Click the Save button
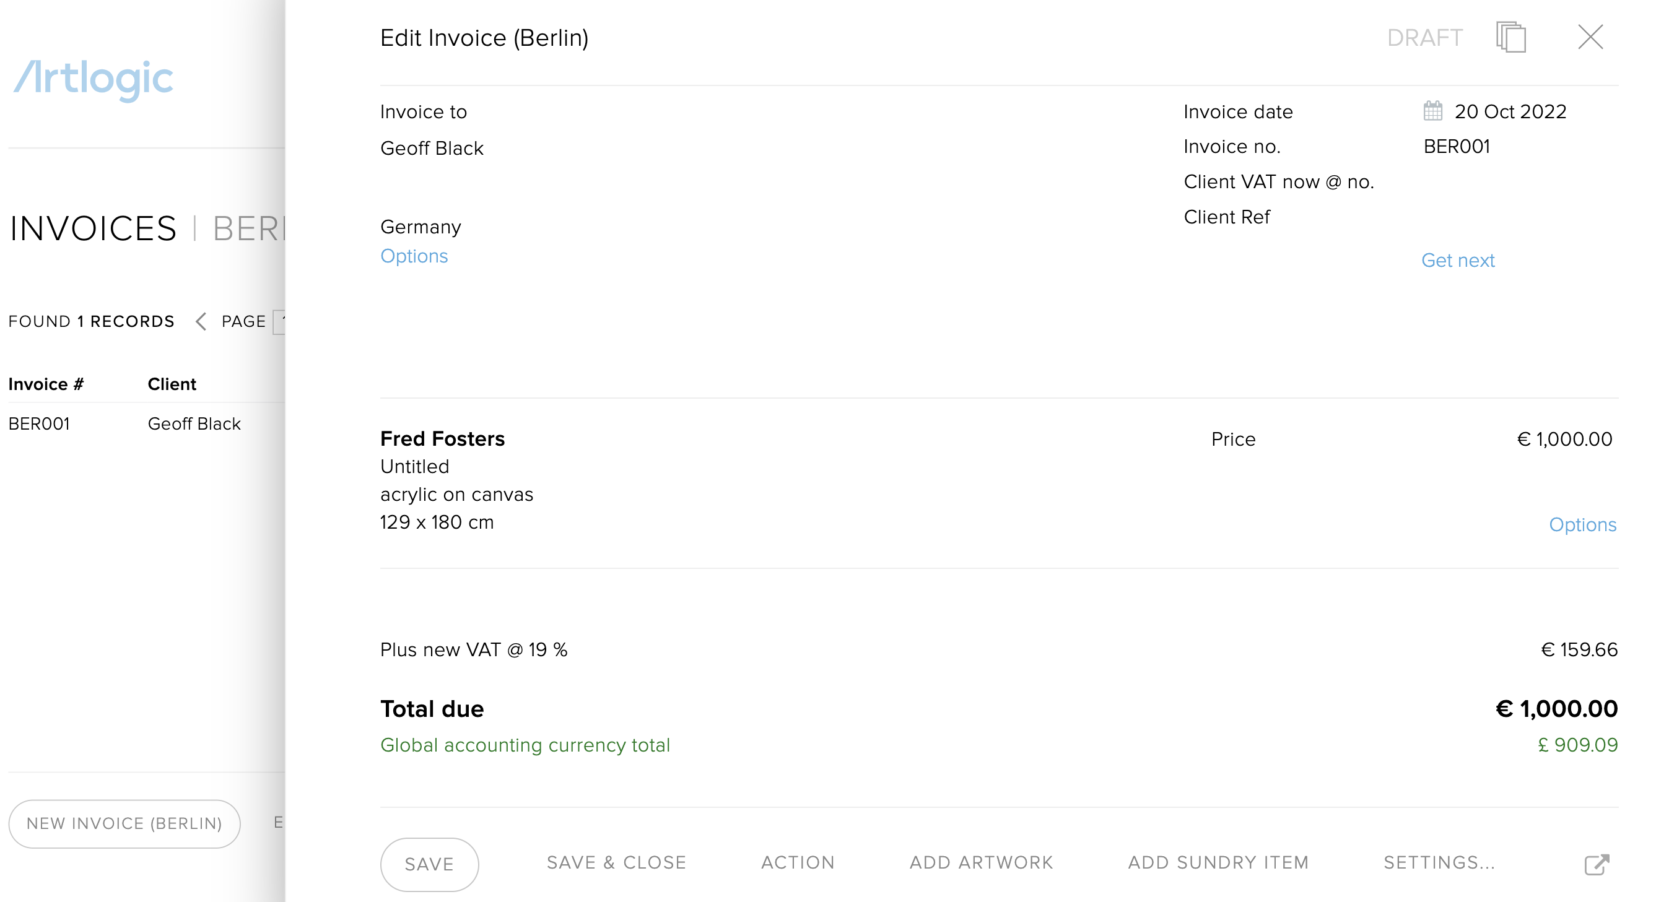The width and height of the screenshot is (1656, 902). click(429, 864)
